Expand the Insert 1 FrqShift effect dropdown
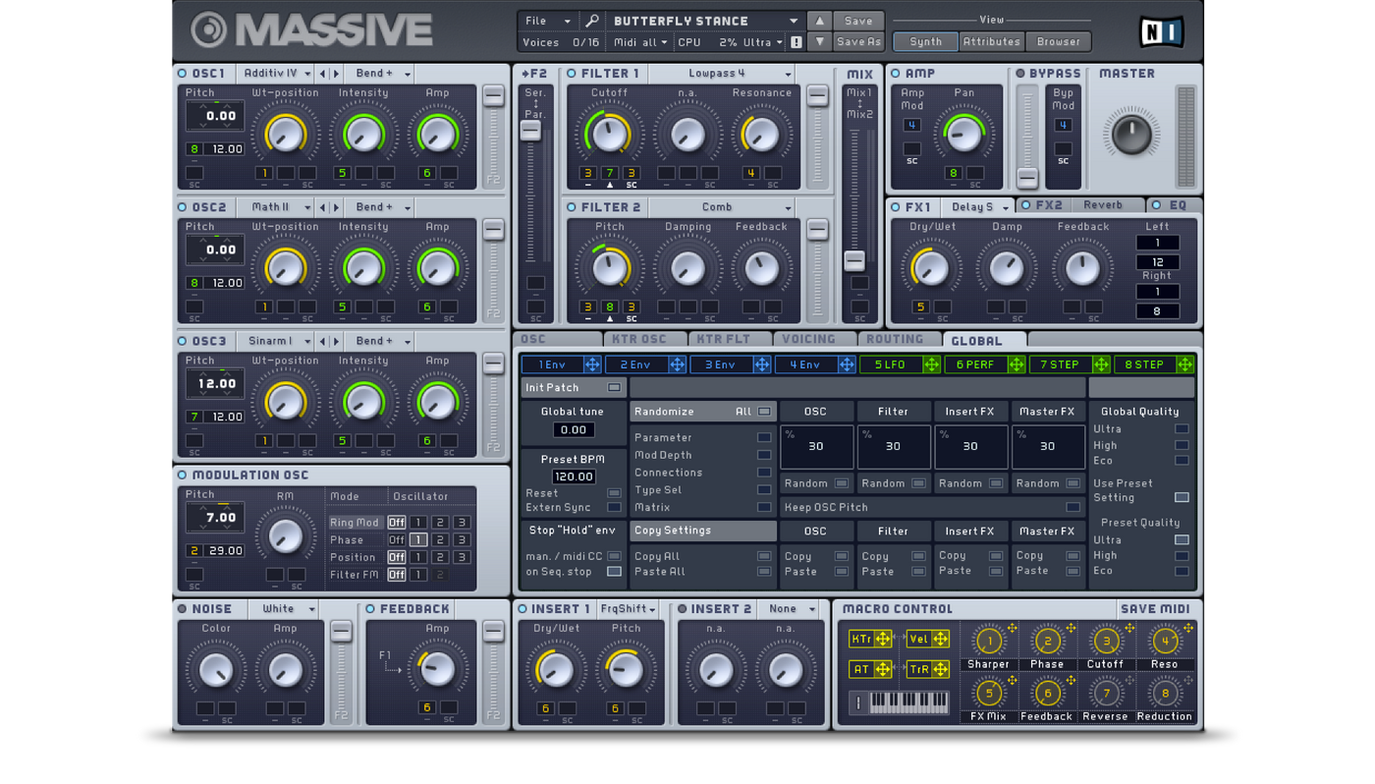This screenshot has height=784, width=1375. 628,609
